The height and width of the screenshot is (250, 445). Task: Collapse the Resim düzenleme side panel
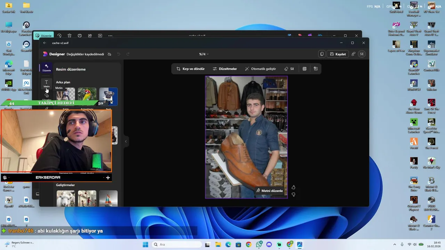126,141
